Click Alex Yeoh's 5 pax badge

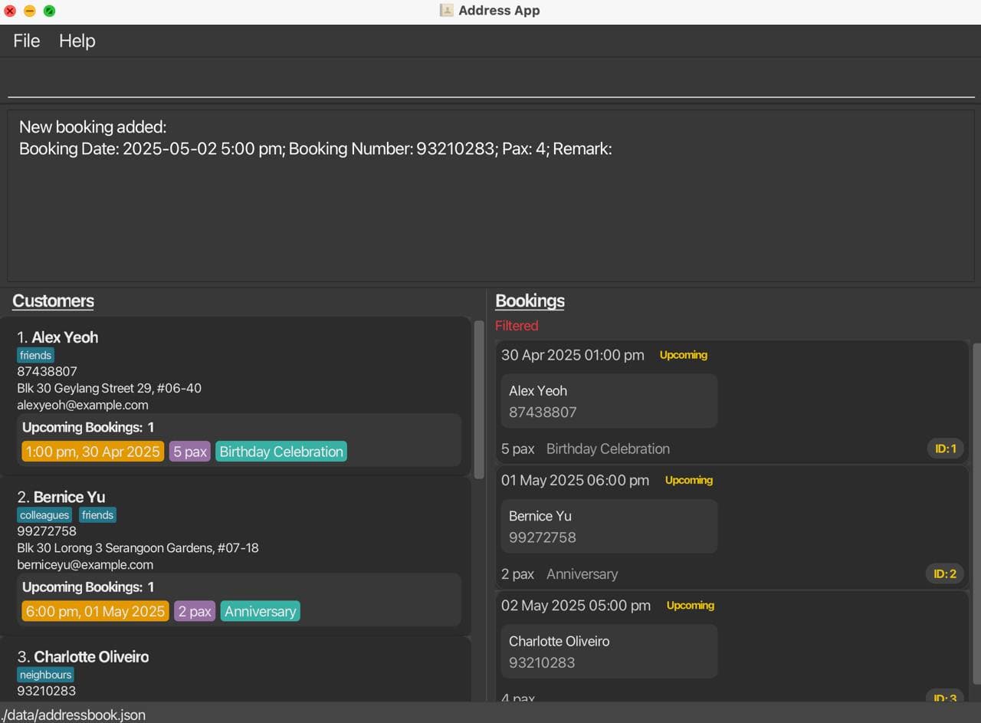tap(190, 452)
